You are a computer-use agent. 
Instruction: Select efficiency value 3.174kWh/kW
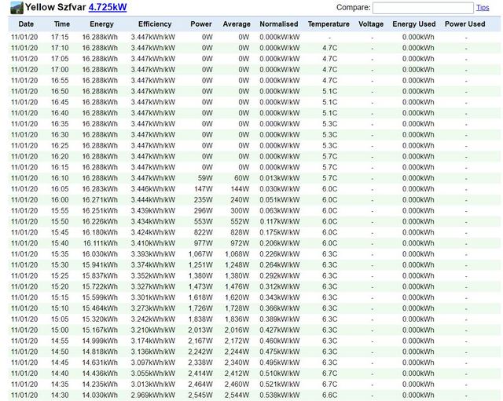[x=153, y=341]
